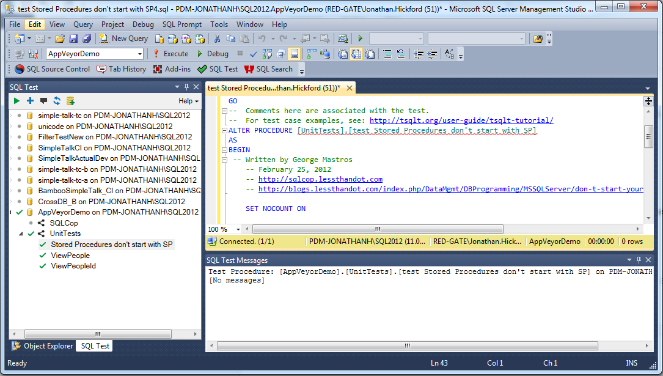Run tests with SQL Test panel play icon

pos(16,101)
